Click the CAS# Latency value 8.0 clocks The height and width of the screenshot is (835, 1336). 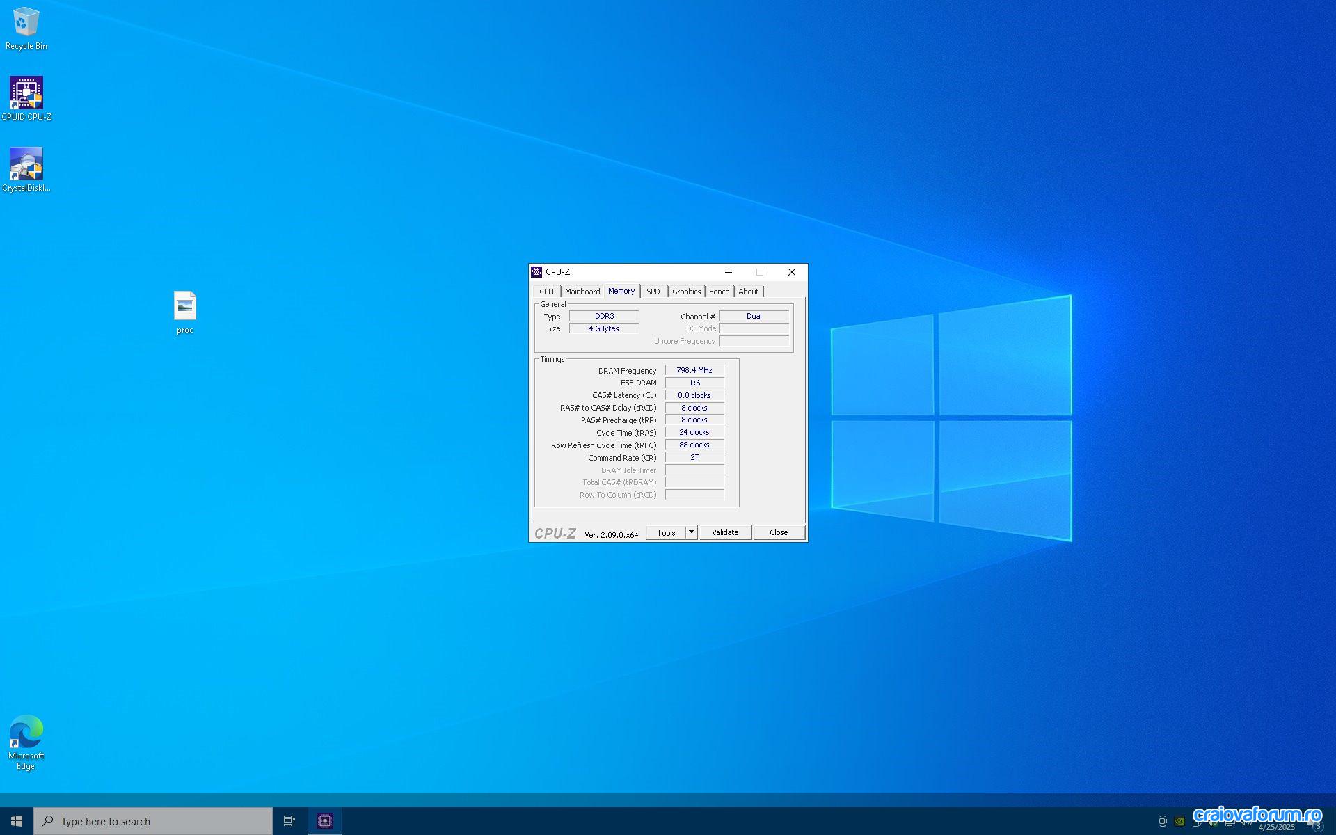[694, 395]
